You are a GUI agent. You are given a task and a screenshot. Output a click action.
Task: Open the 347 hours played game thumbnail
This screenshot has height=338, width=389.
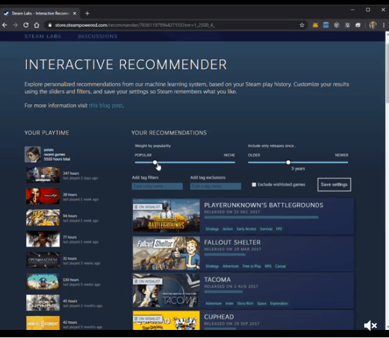43,175
